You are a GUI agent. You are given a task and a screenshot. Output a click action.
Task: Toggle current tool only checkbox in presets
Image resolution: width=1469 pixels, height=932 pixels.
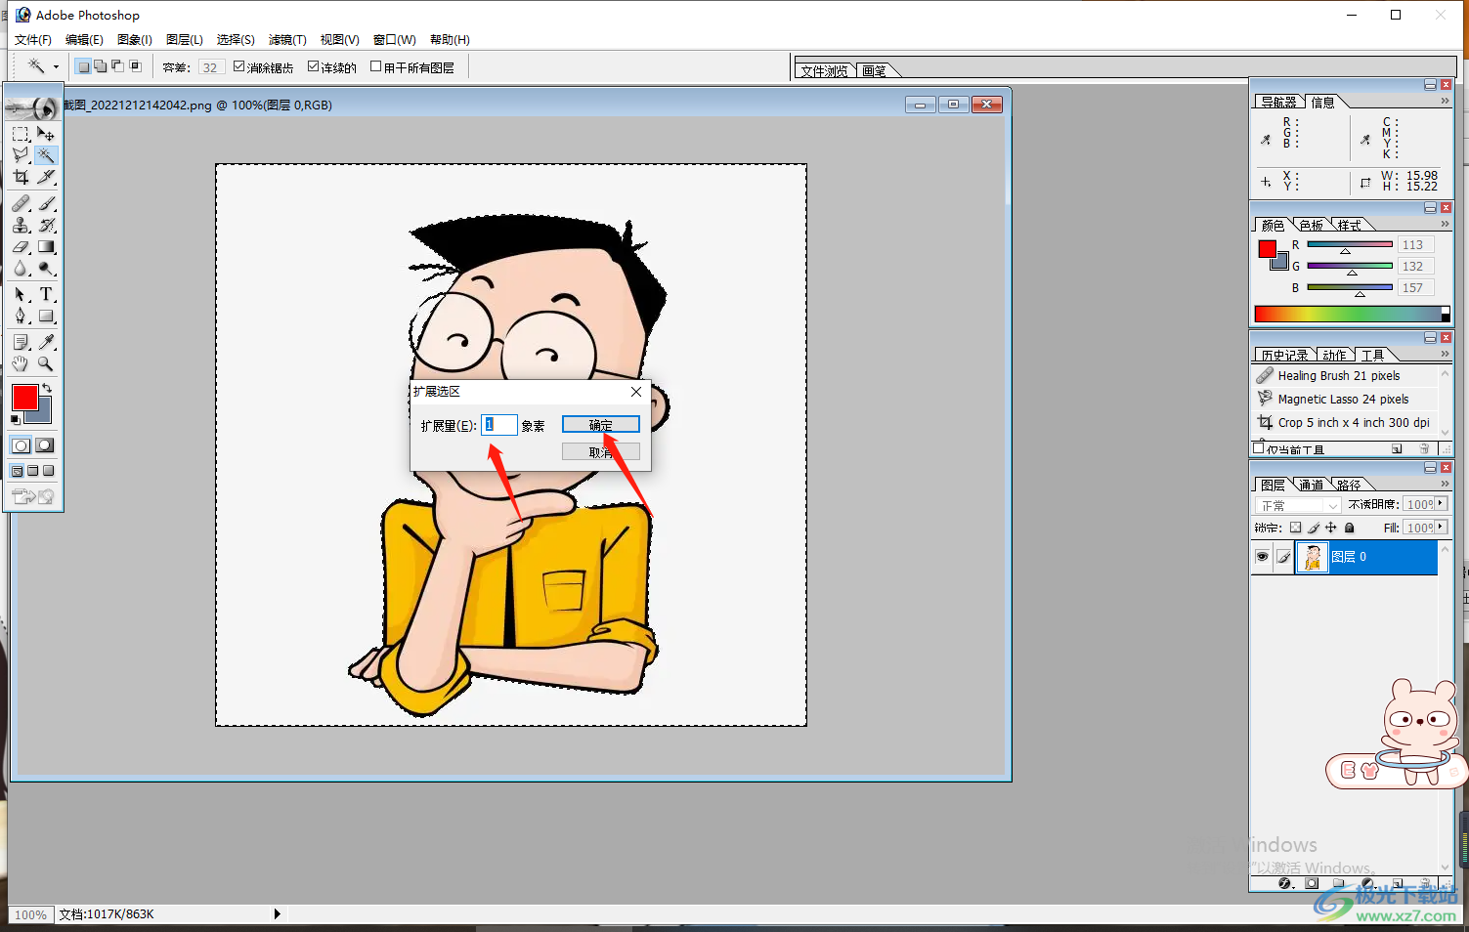1259,448
